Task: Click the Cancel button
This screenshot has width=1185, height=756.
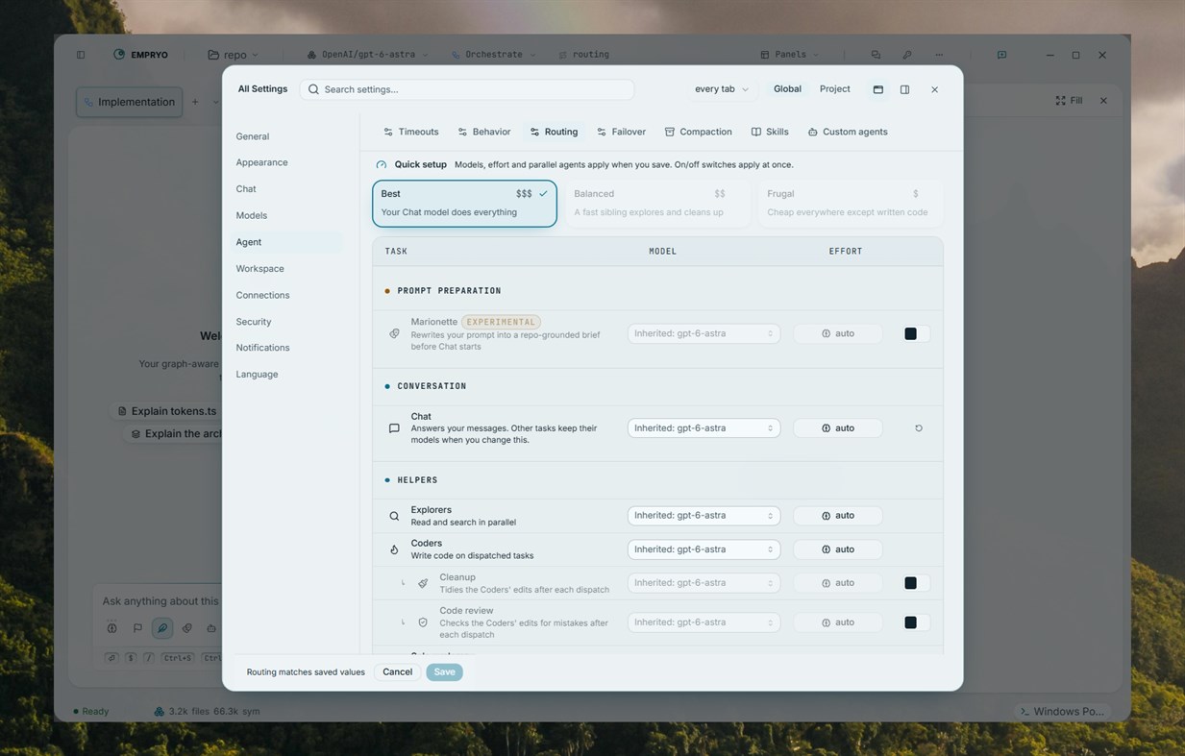Action: (x=397, y=672)
